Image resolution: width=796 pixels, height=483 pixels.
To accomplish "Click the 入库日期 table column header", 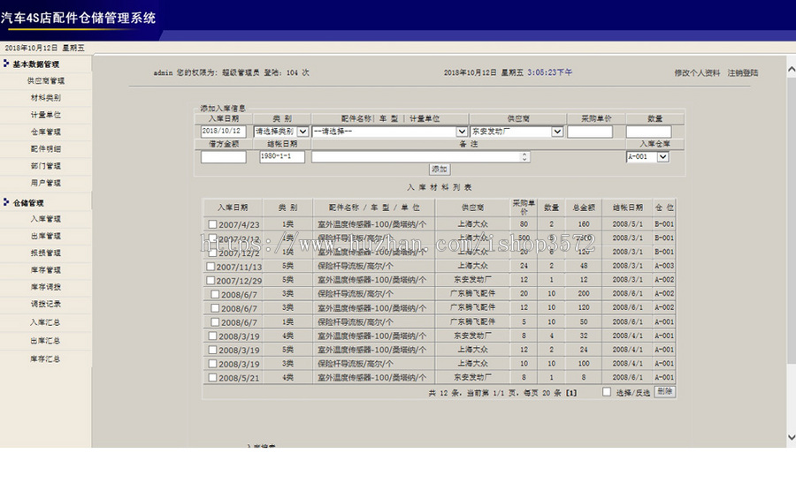I will pos(233,208).
